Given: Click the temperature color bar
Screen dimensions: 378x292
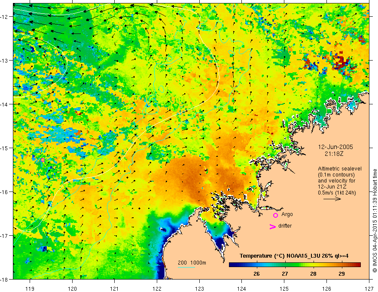Looking at the screenshot, I should pos(295,265).
